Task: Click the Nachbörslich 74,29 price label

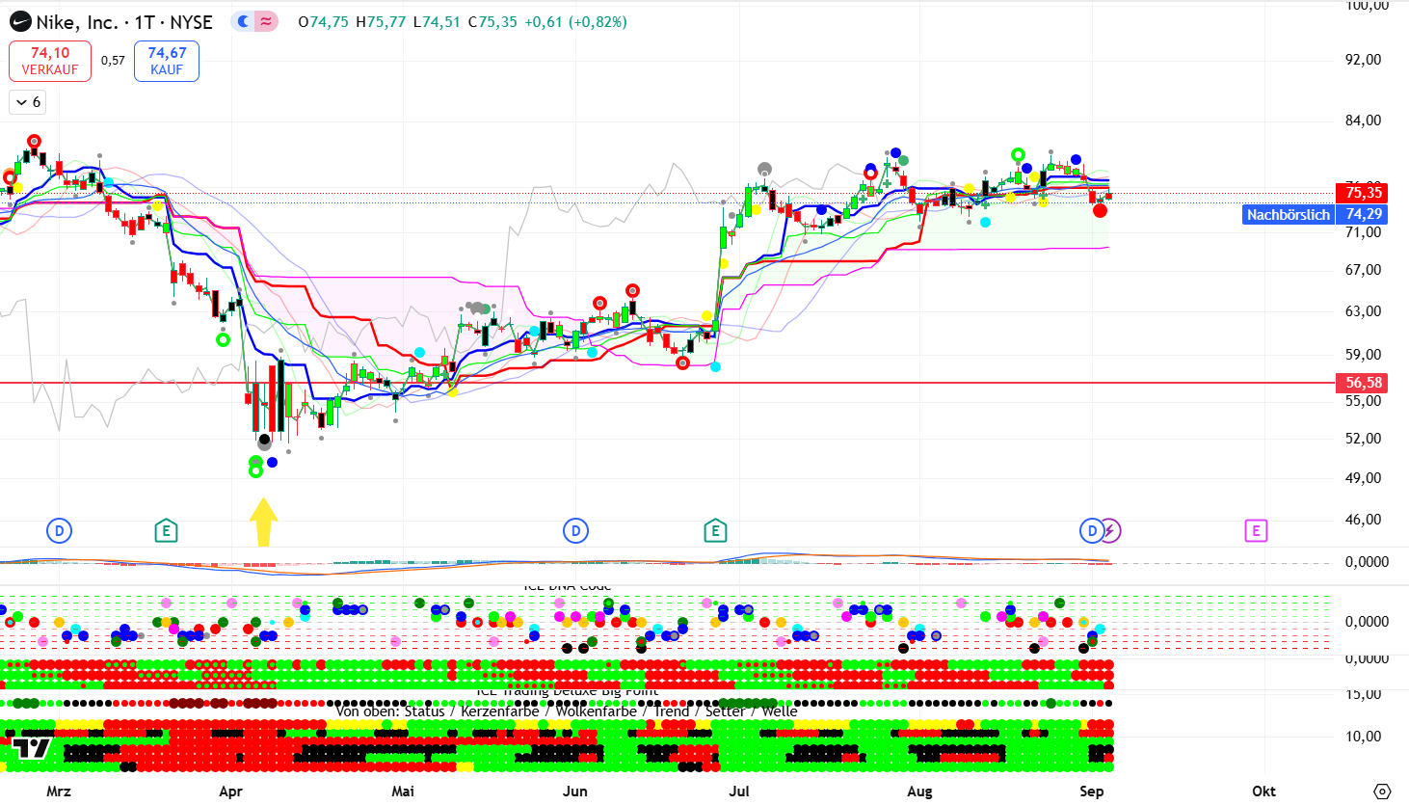Action: (x=1316, y=214)
